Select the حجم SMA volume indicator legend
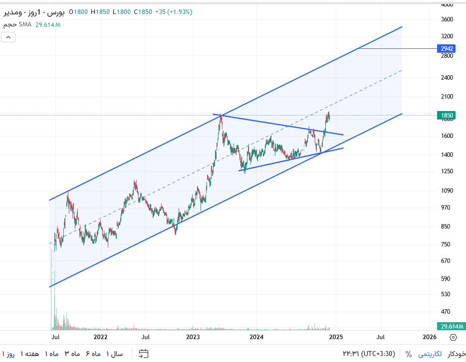The height and width of the screenshot is (362, 466). click(17, 24)
